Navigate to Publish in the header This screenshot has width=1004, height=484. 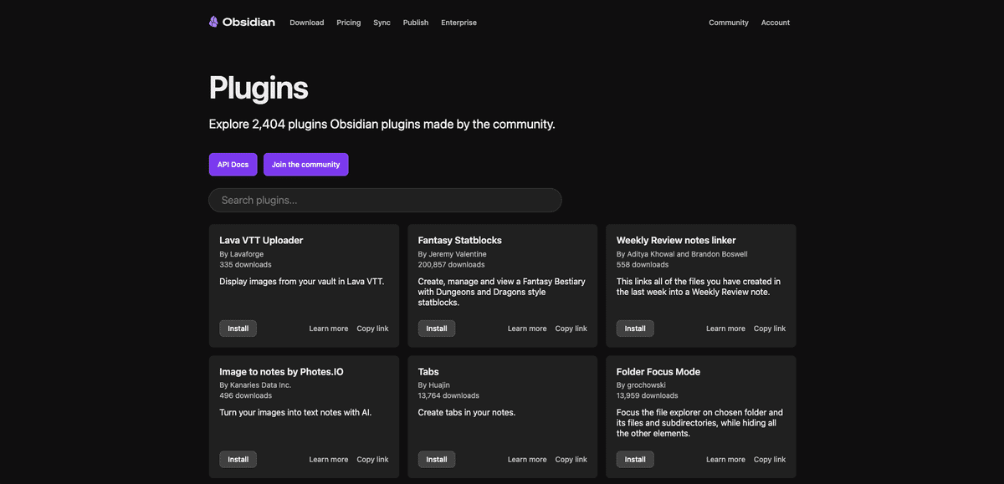[x=415, y=23]
